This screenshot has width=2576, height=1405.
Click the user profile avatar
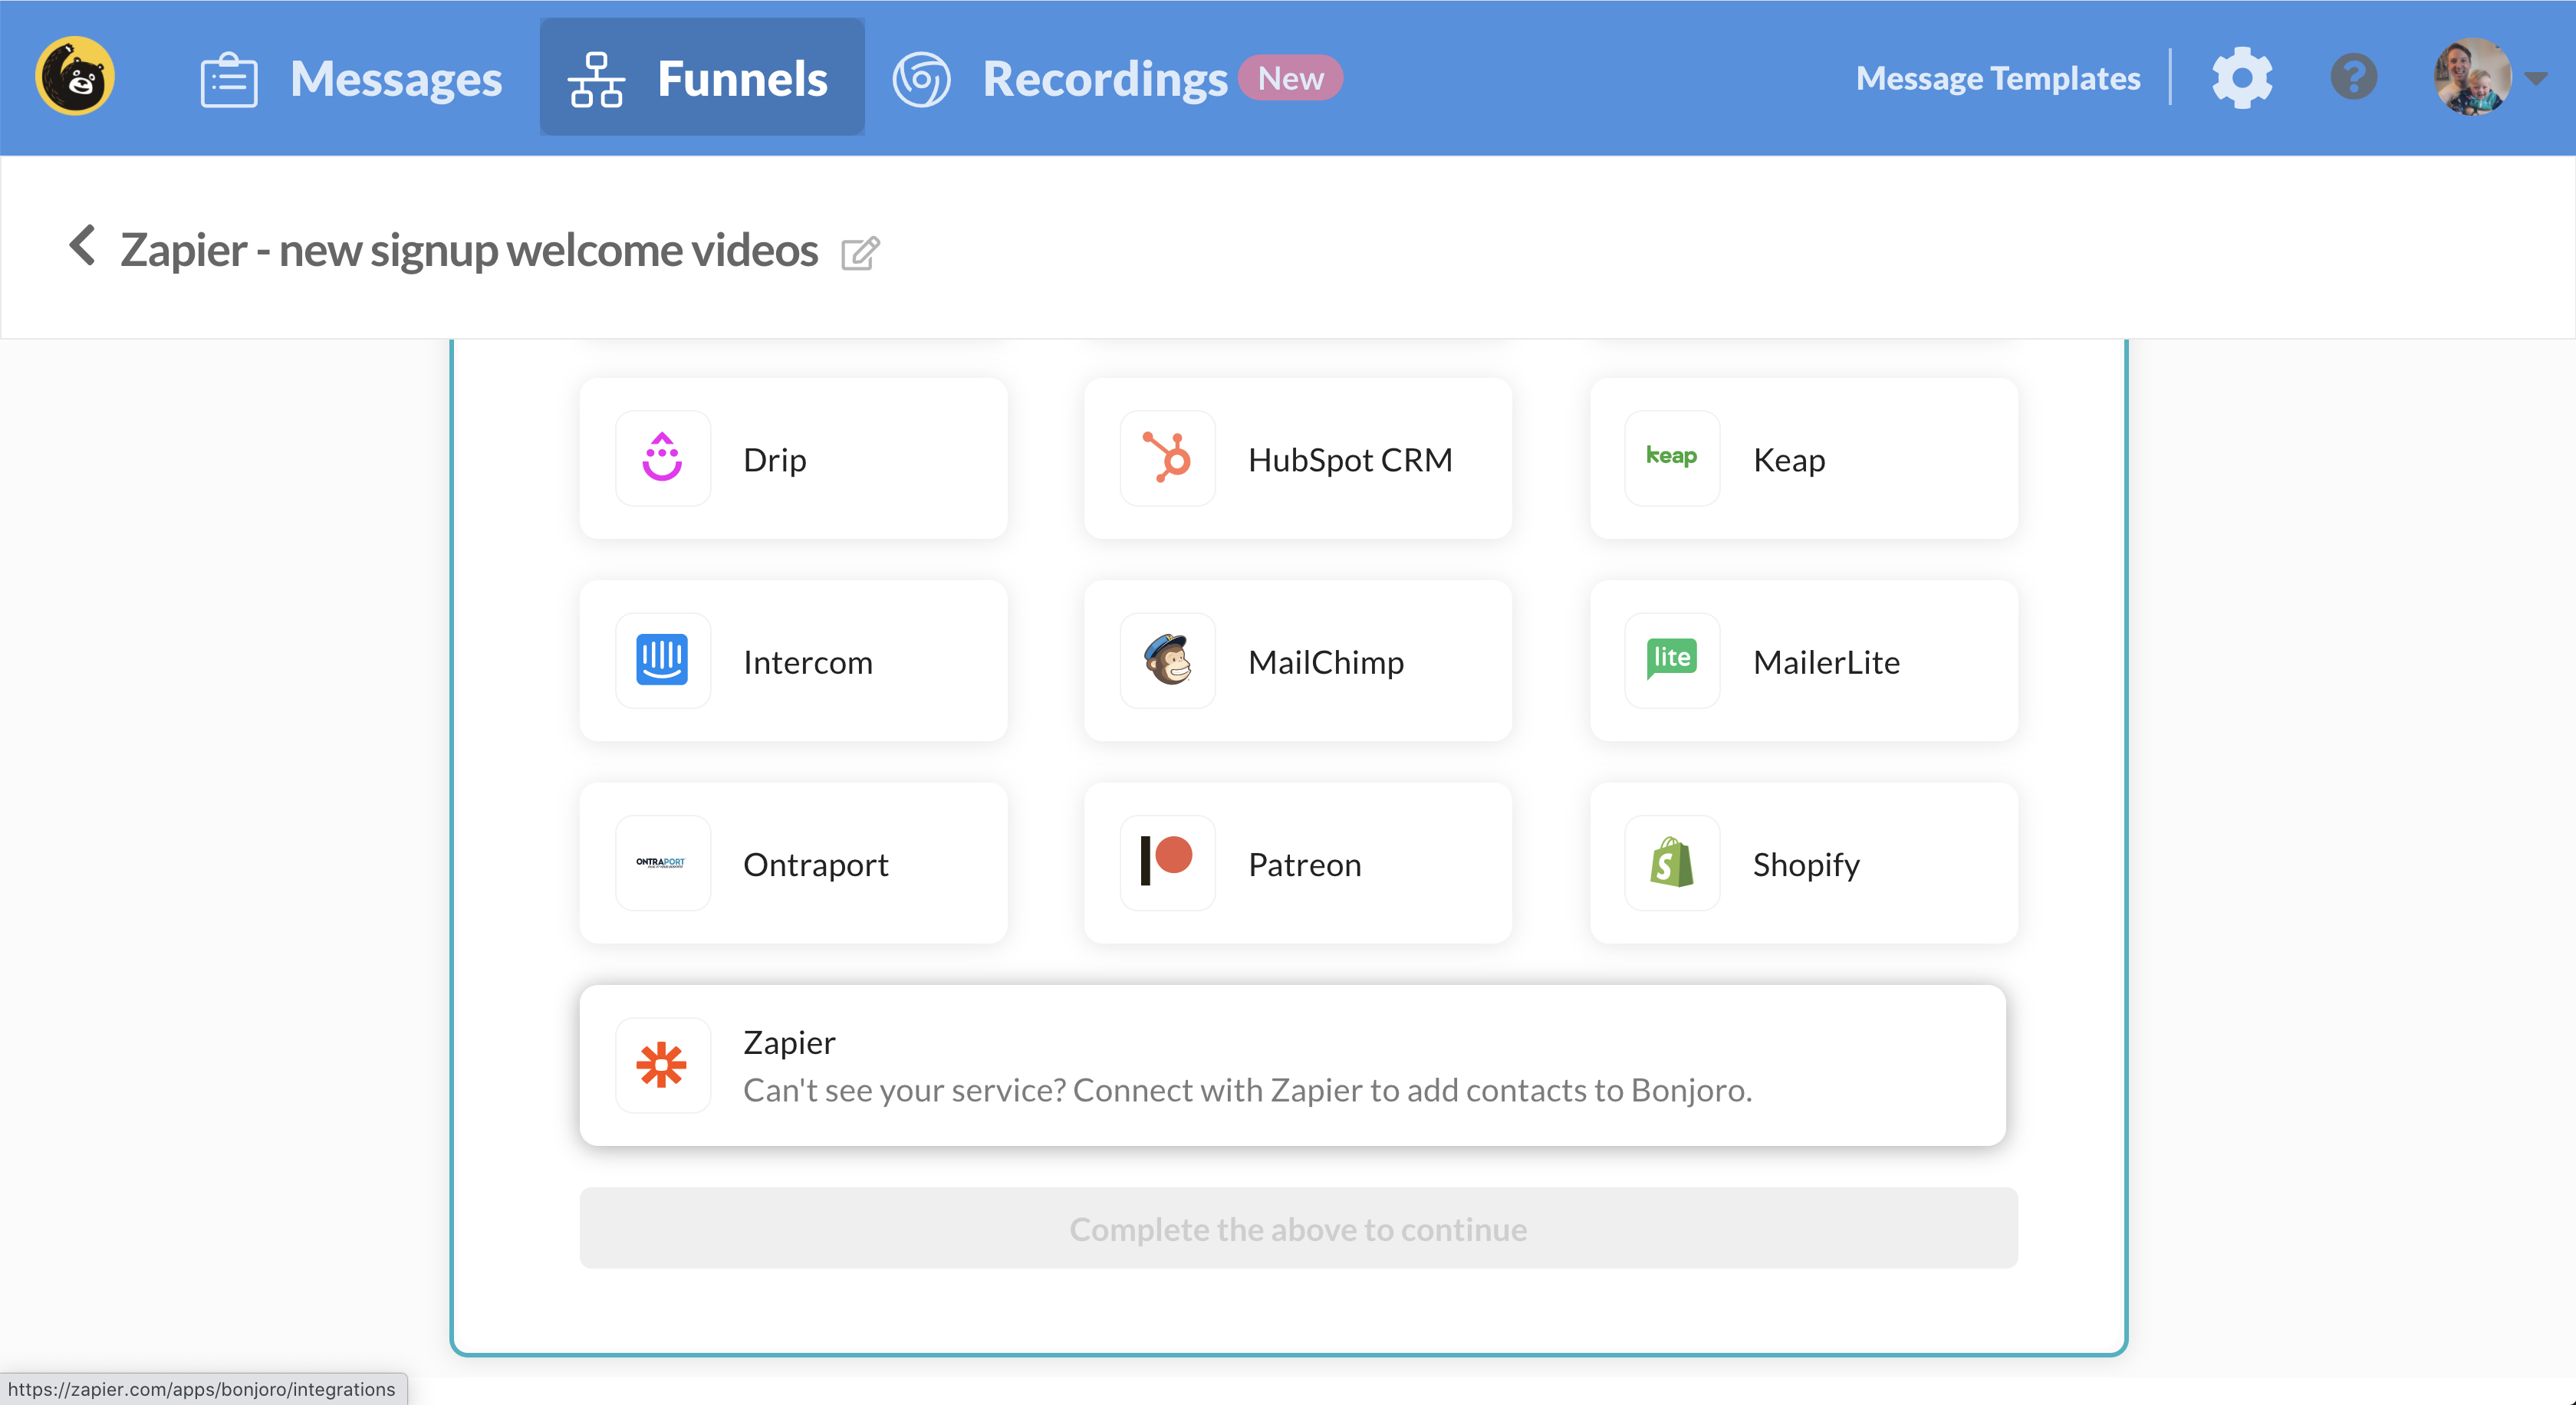pyautogui.click(x=2472, y=77)
